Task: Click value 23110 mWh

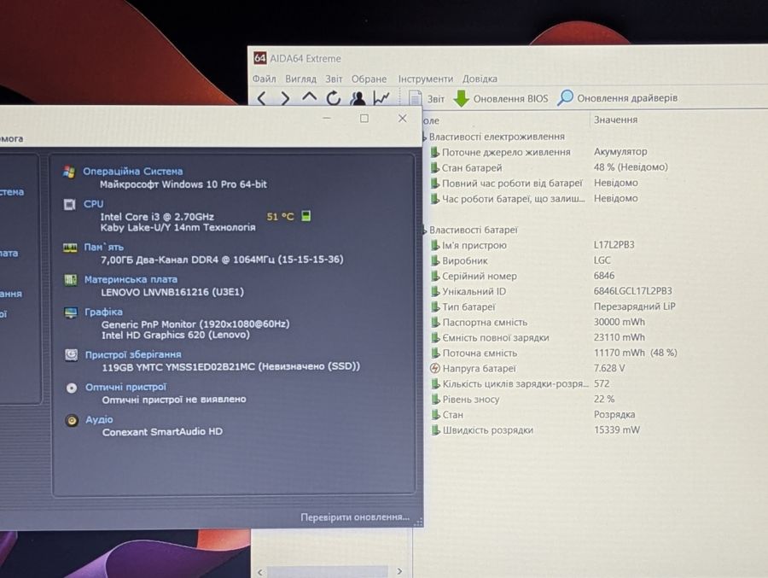Action: pyautogui.click(x=620, y=337)
